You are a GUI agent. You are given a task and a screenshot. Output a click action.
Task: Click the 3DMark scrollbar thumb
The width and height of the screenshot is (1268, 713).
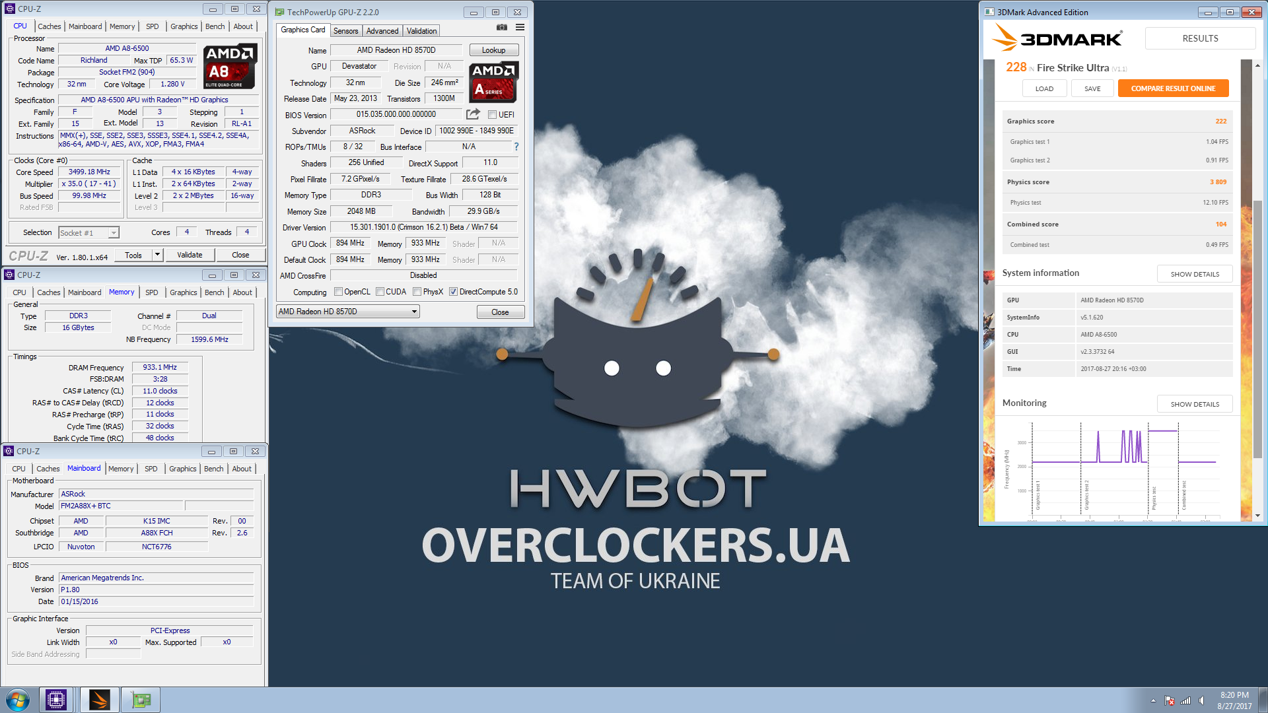[x=1257, y=330]
